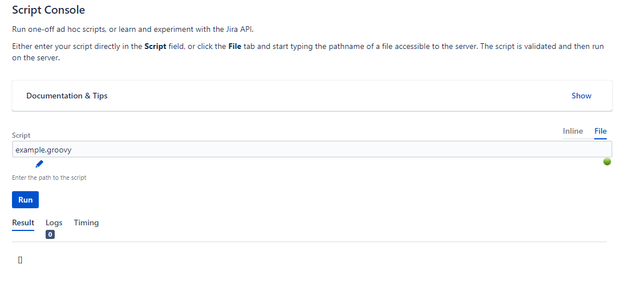The height and width of the screenshot is (297, 625).
Task: Click the Script field label
Action: pyautogui.click(x=21, y=135)
